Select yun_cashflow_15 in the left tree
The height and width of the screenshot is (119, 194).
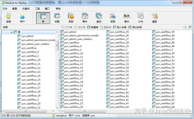[x=31, y=80]
